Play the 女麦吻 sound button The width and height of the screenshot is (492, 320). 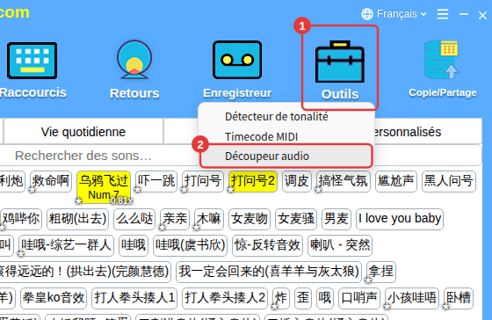(250, 219)
